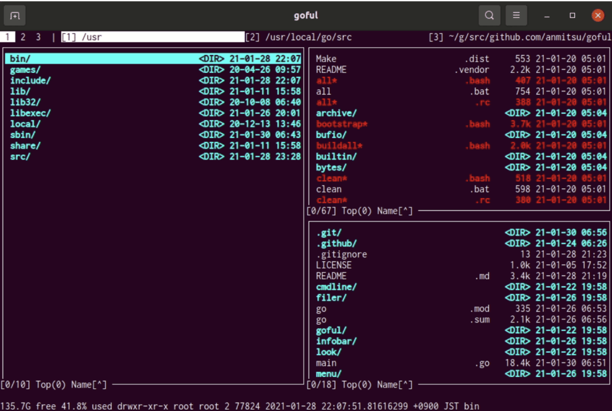Click the [0/10] Top(0) Name[^] status line
The height and width of the screenshot is (411, 612).
tap(53, 385)
